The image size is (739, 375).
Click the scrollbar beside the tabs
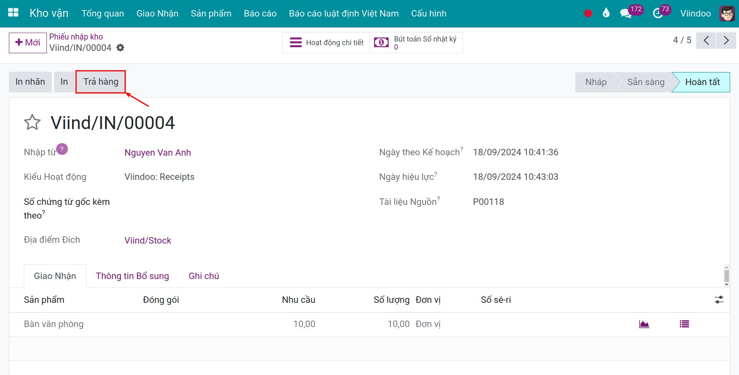726,276
